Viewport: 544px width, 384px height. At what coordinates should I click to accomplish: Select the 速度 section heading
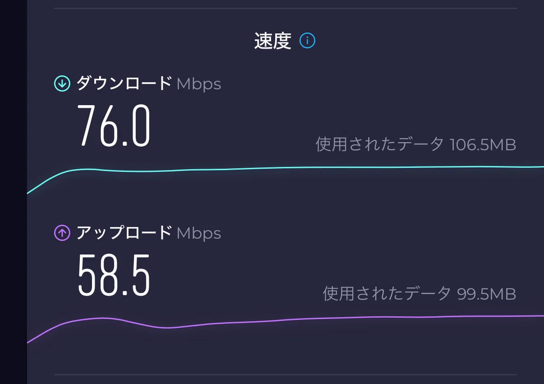(x=272, y=41)
